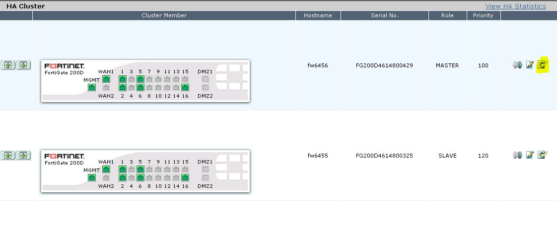Click priority value 120
This screenshot has height=225, width=557.
point(483,156)
